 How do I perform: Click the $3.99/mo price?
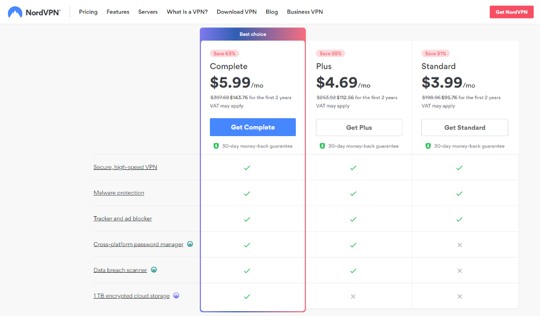tap(448, 83)
